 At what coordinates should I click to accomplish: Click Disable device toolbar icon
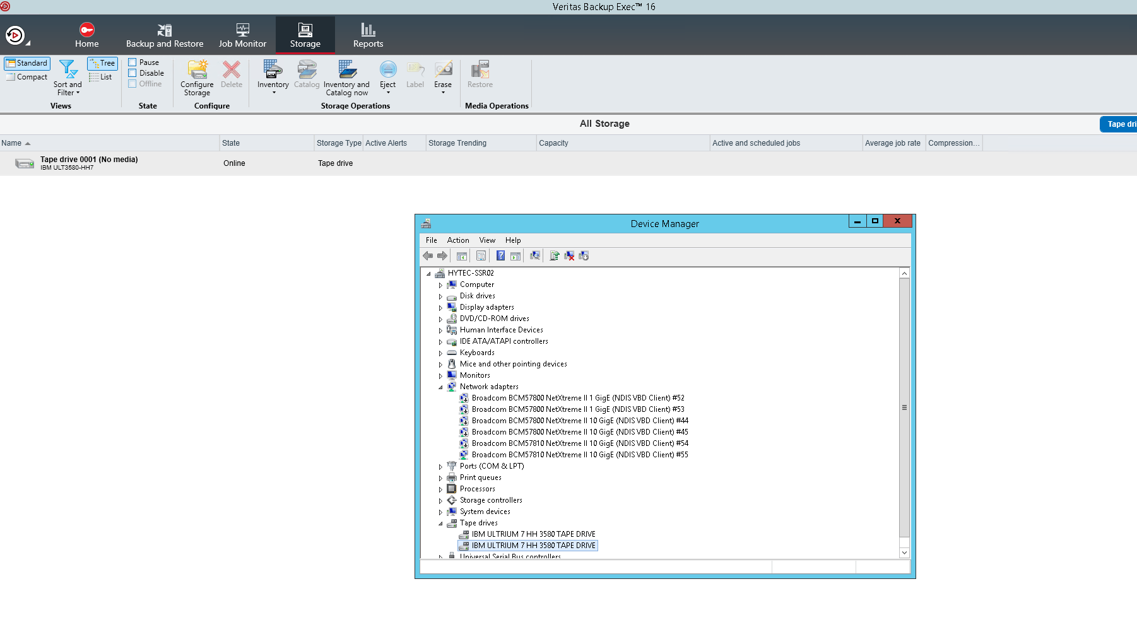pyautogui.click(x=584, y=255)
